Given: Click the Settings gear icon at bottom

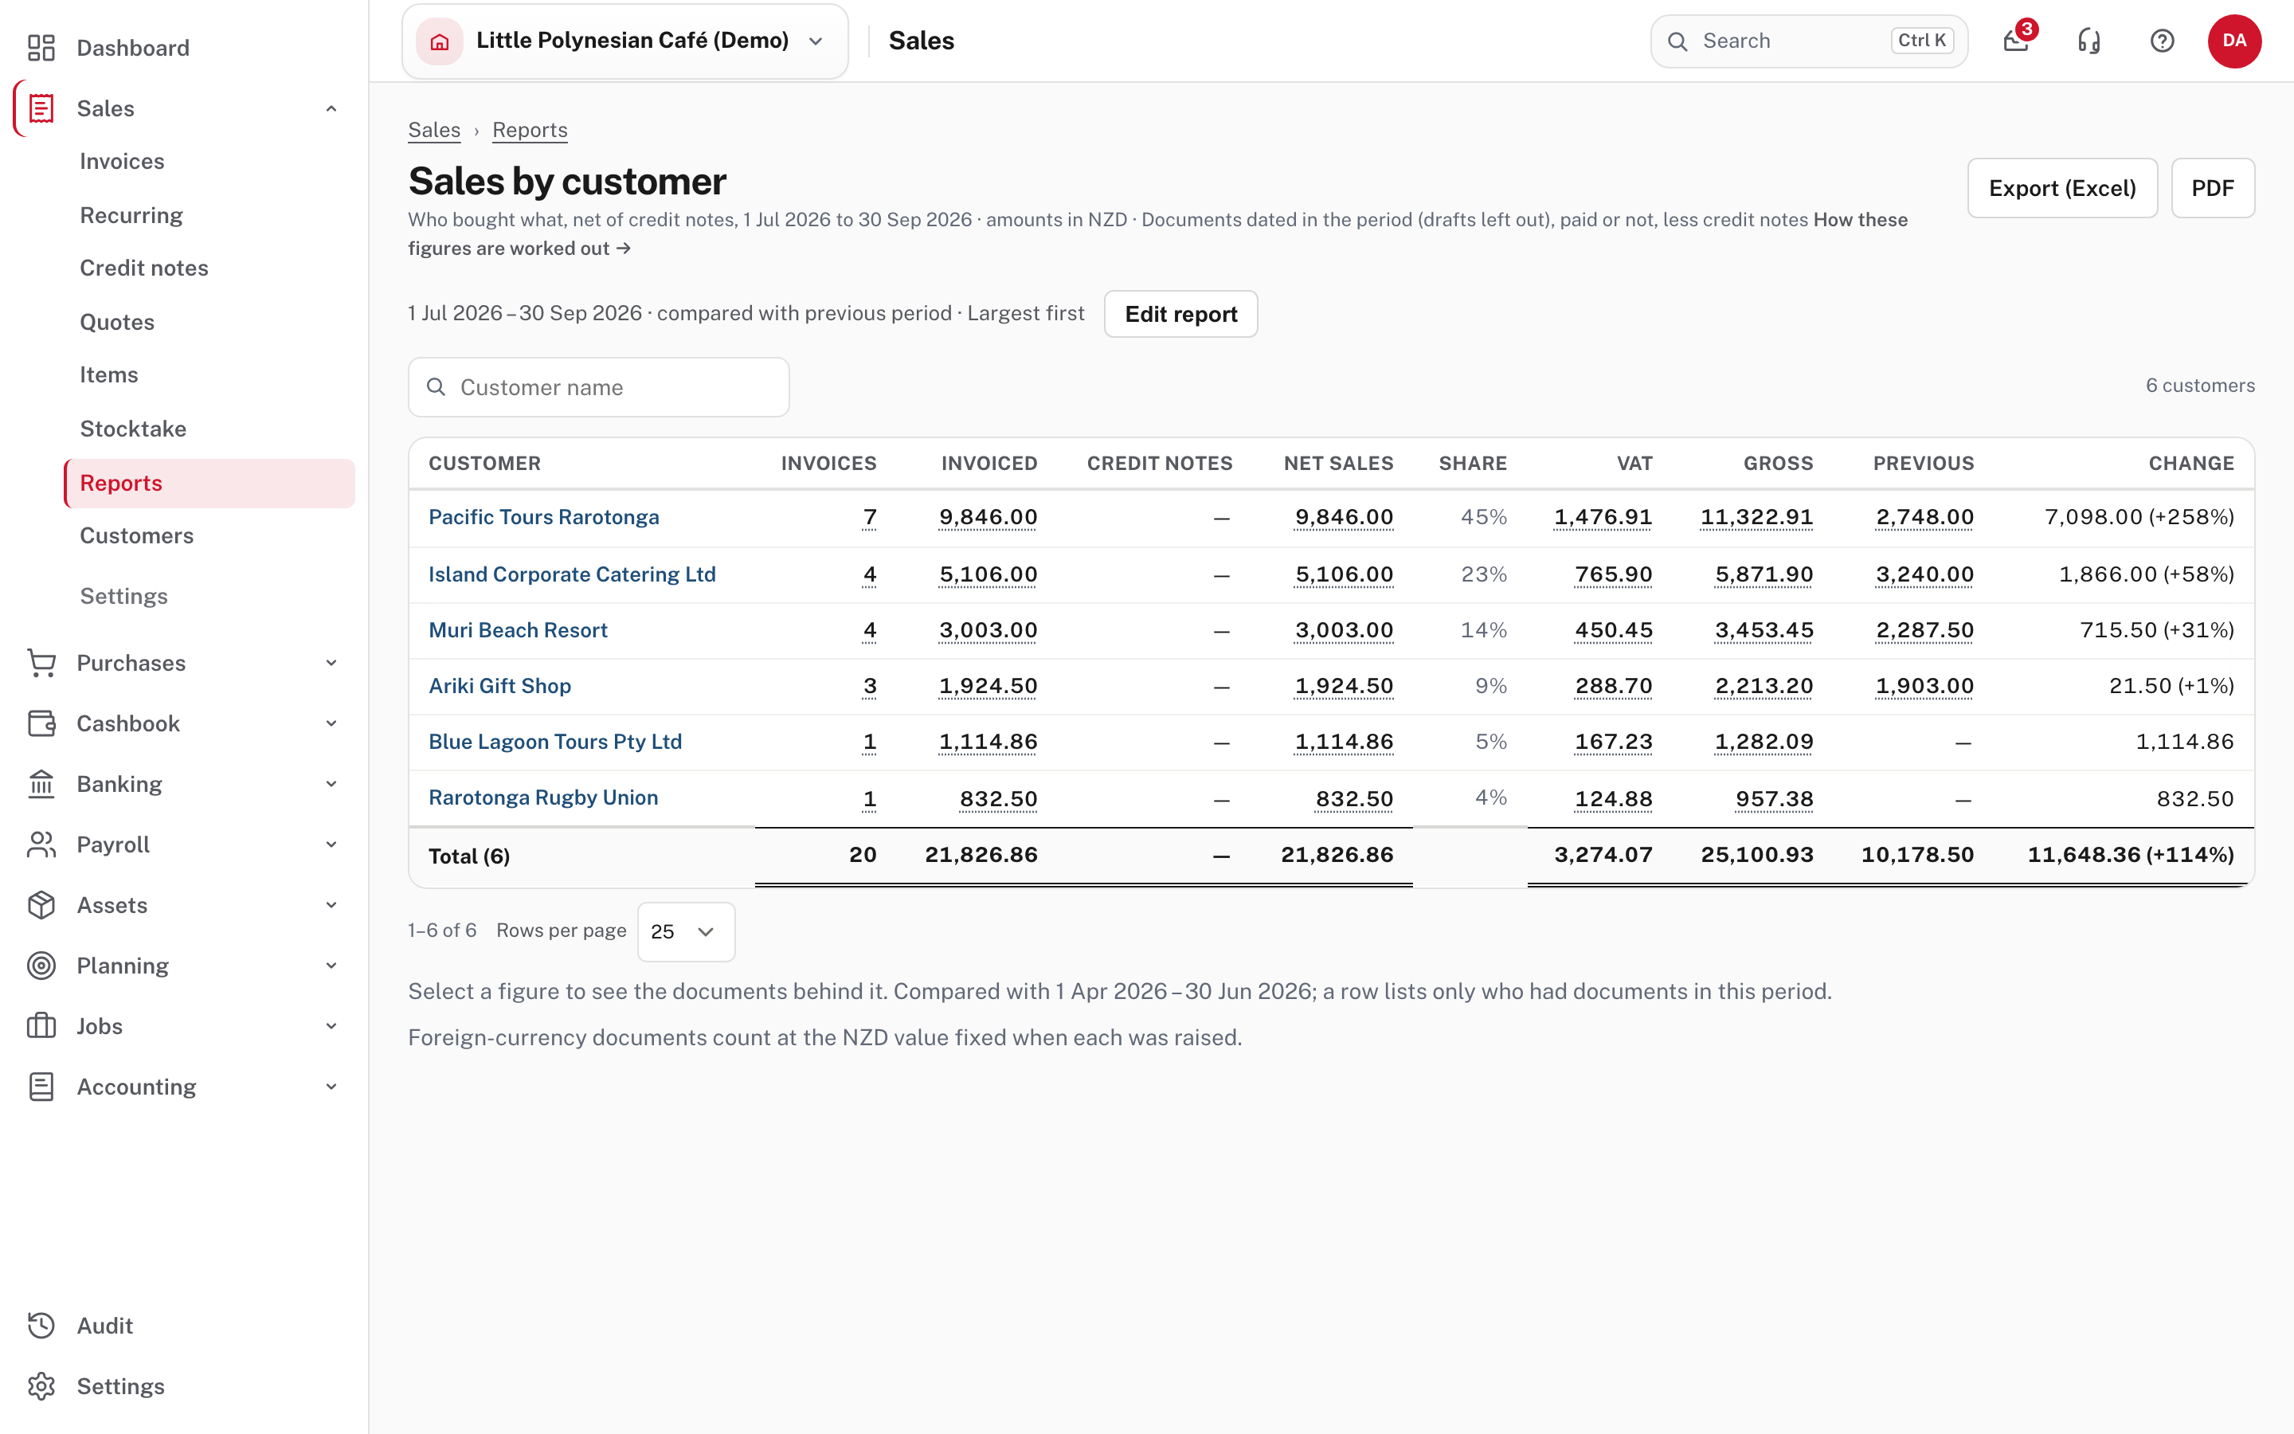Looking at the screenshot, I should [41, 1386].
